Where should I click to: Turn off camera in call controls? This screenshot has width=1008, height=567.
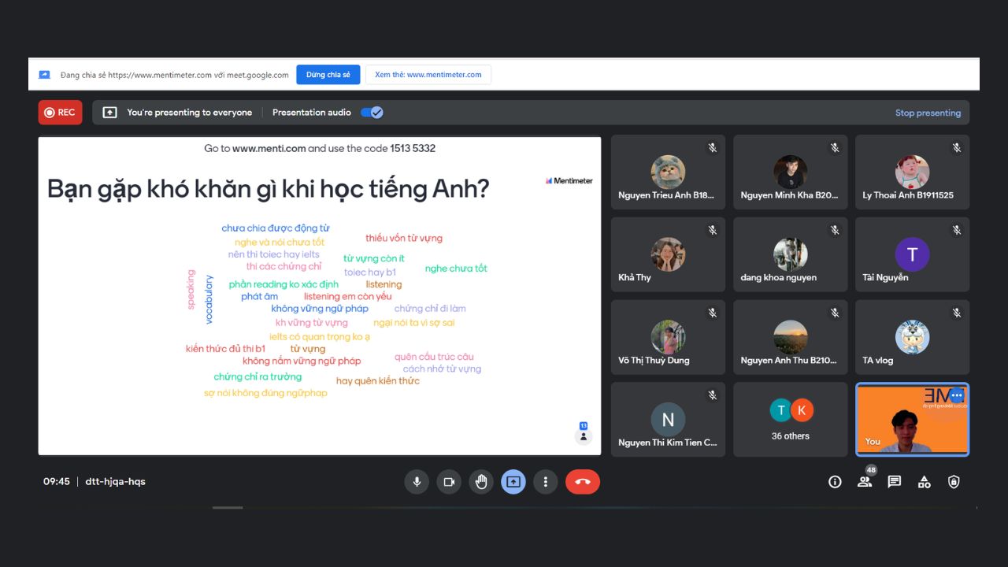tap(449, 482)
